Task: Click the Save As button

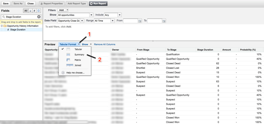Action: pyautogui.click(x=18, y=4)
